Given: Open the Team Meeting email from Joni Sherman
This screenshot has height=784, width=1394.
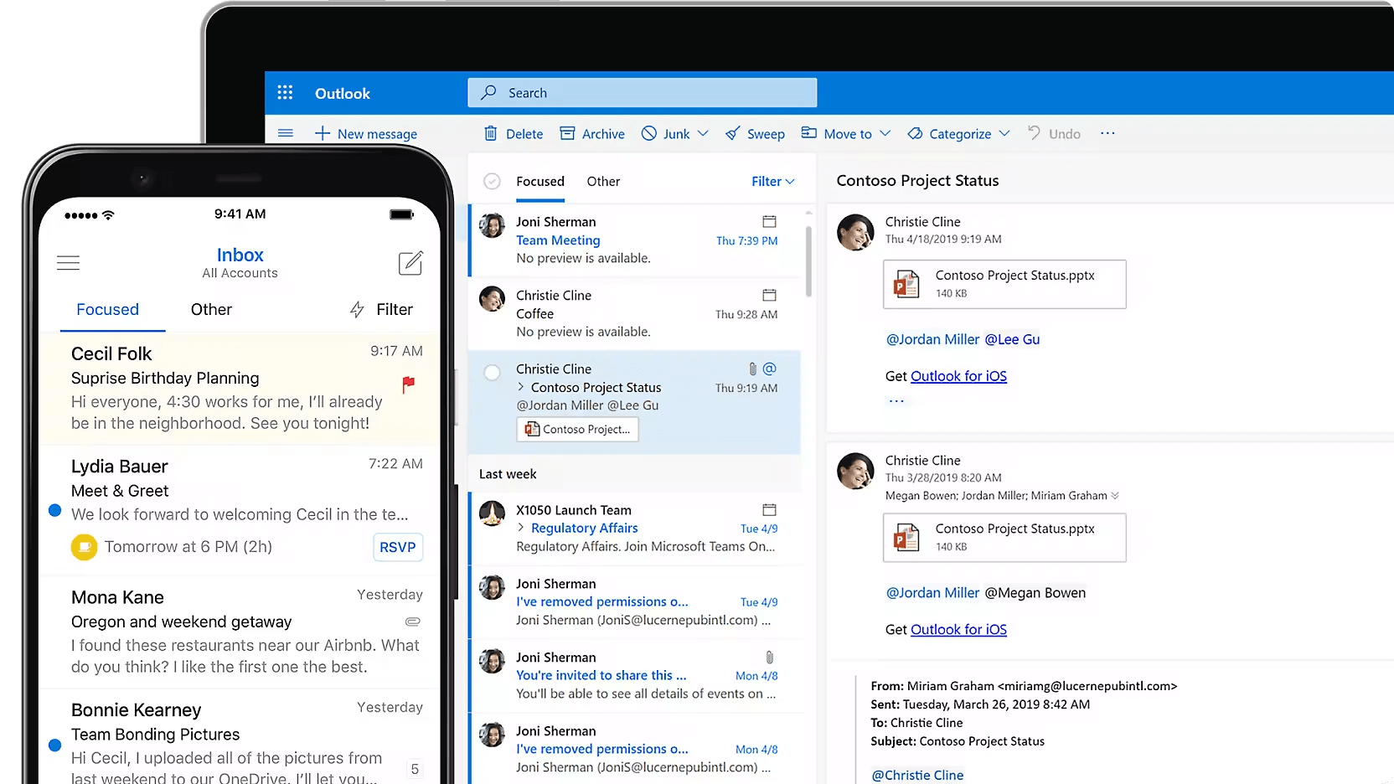Looking at the screenshot, I should point(634,240).
